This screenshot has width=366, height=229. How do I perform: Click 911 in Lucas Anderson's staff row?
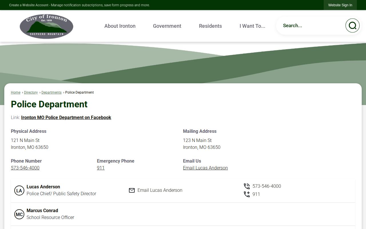coord(256,194)
